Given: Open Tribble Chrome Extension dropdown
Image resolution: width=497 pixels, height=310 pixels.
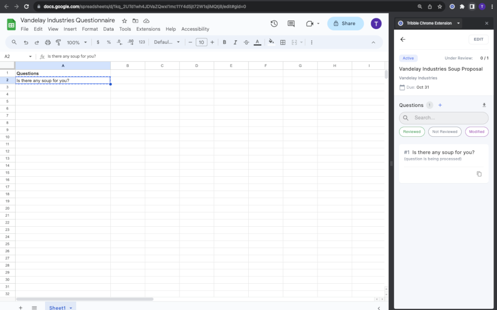Looking at the screenshot, I should 459,23.
